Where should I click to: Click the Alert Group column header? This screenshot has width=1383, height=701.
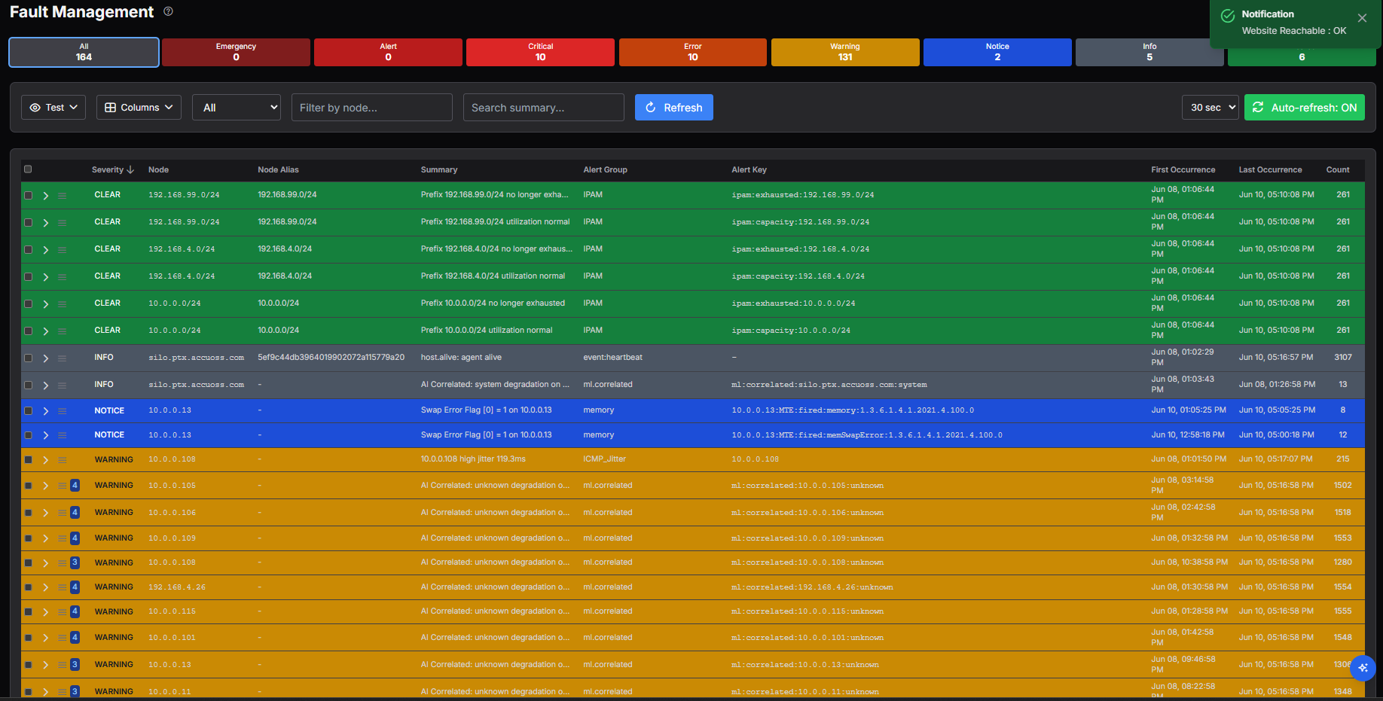coord(605,170)
